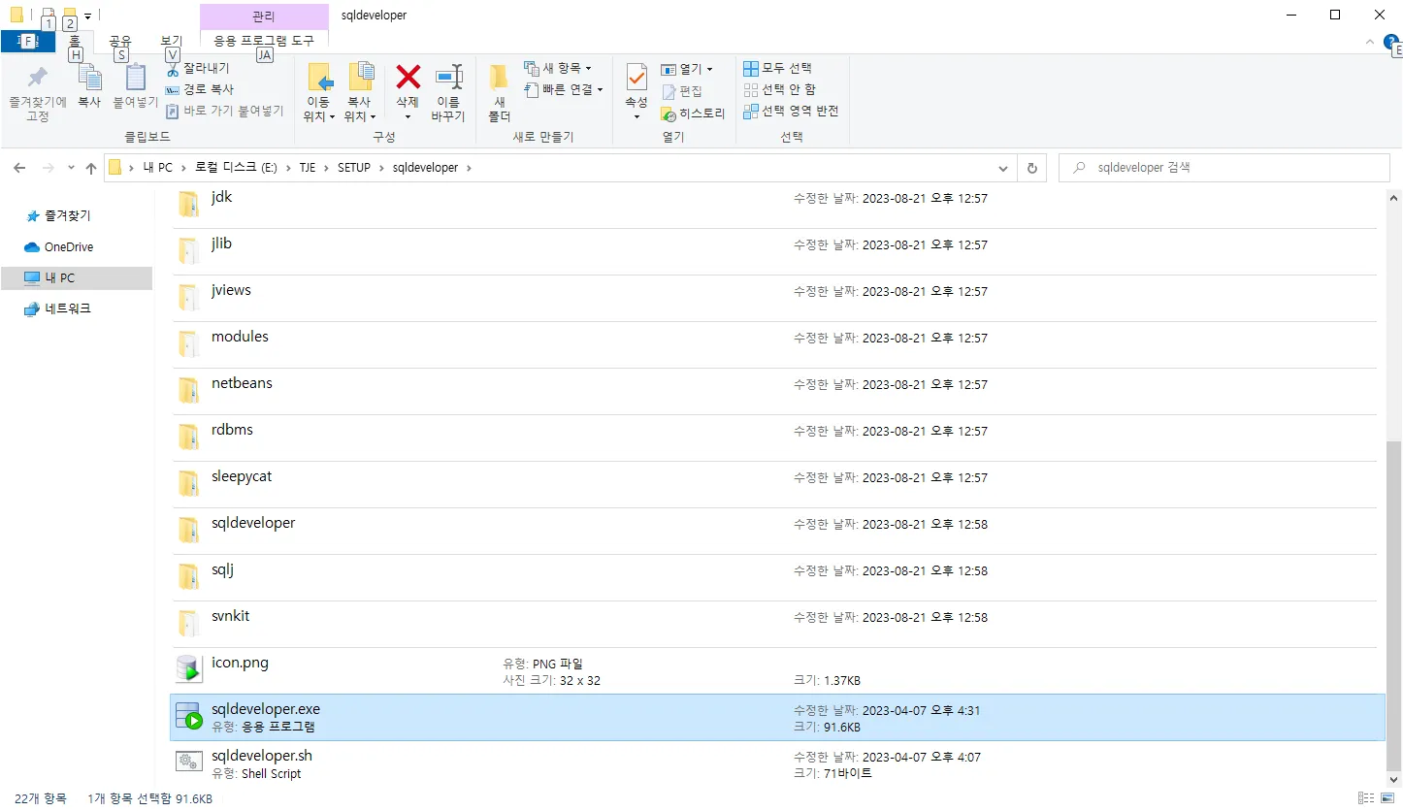This screenshot has width=1403, height=811.
Task: Cut with the 잘라내기 scissors button
Action: click(x=198, y=68)
